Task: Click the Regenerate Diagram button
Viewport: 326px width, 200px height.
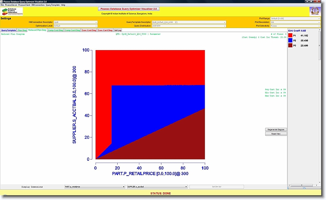Action: tap(276, 130)
